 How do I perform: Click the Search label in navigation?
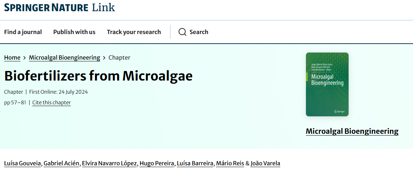click(199, 32)
